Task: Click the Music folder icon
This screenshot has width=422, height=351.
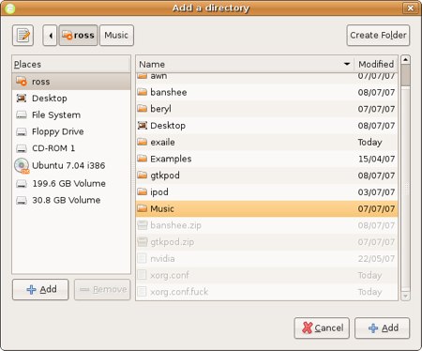Action: pyautogui.click(x=143, y=208)
